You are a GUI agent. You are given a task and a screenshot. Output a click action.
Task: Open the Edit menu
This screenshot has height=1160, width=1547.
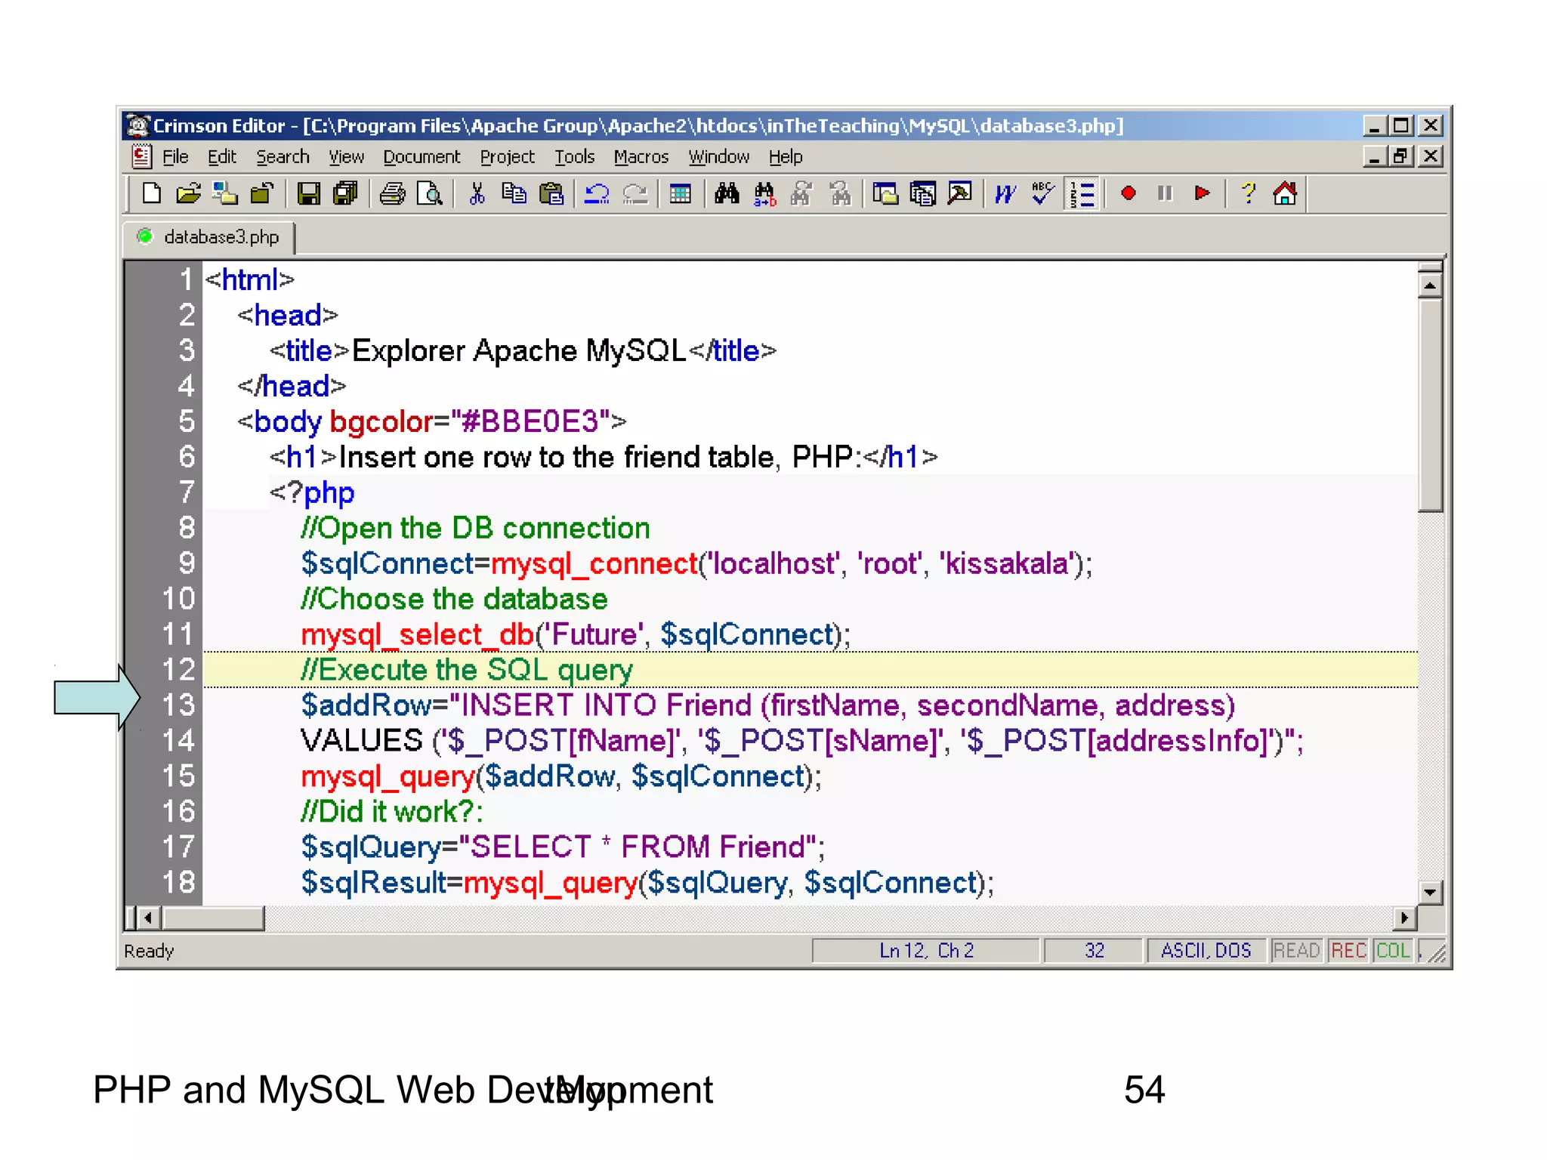click(x=222, y=157)
